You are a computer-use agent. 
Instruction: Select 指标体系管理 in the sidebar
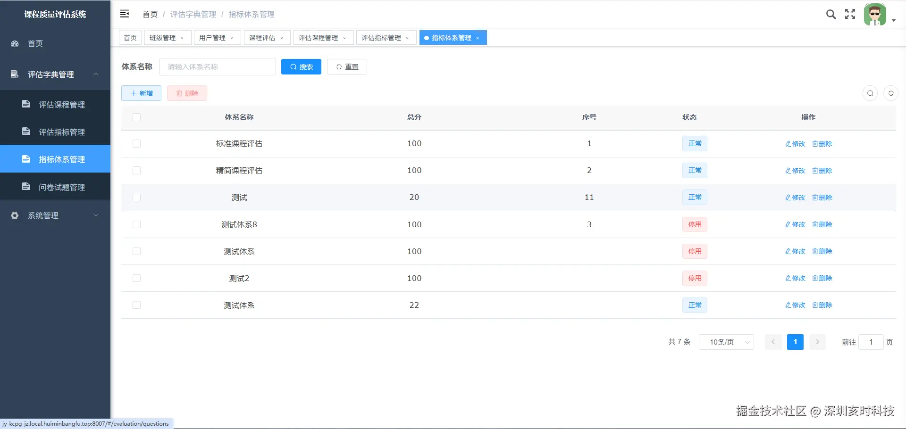(x=55, y=159)
